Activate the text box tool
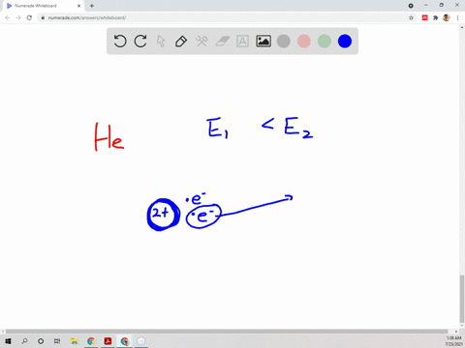The width and height of the screenshot is (465, 348). click(243, 42)
